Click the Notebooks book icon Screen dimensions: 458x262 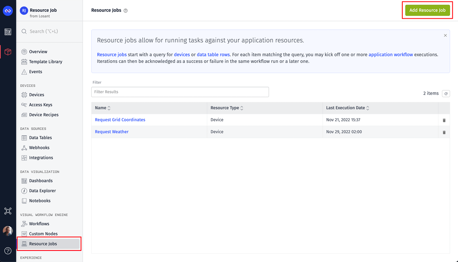24,201
